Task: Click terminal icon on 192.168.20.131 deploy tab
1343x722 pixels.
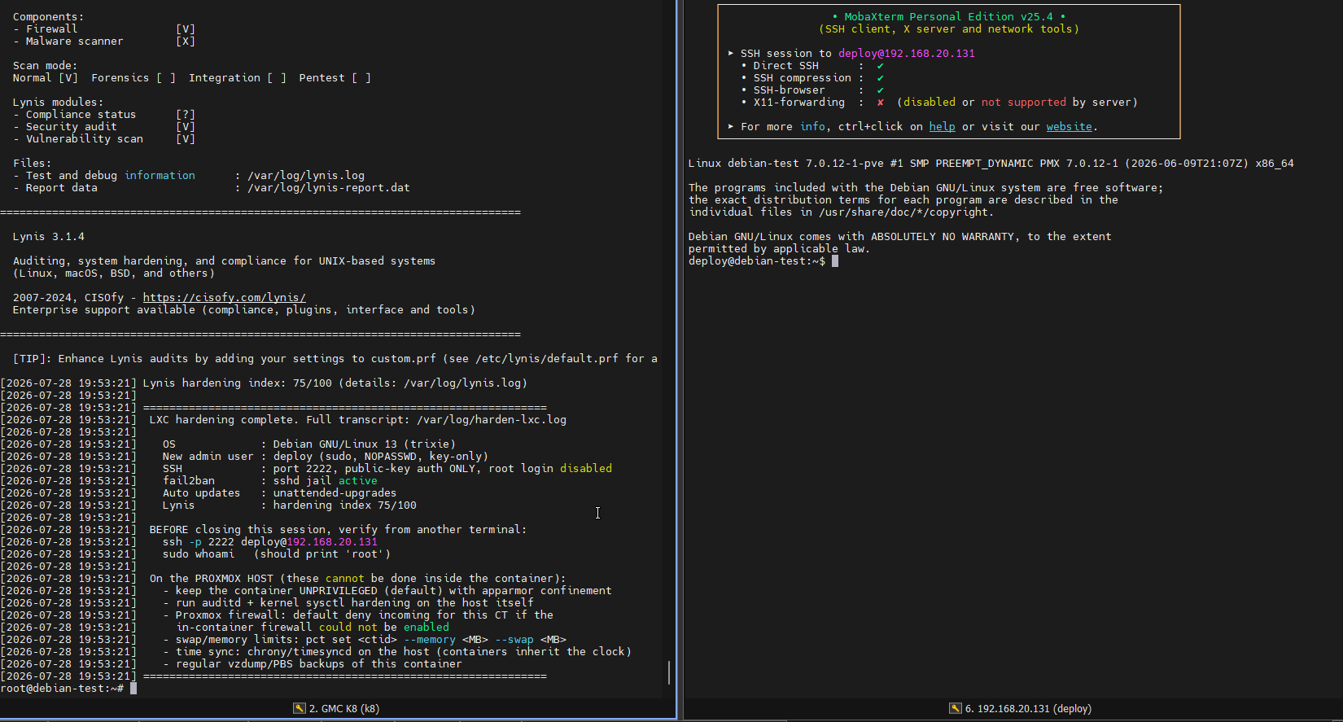Action: coord(956,708)
